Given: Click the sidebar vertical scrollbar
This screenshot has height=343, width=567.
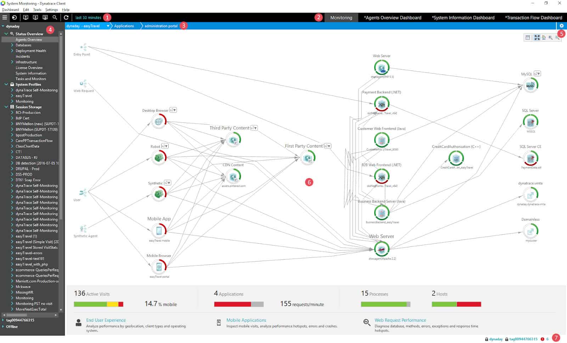Looking at the screenshot, I should point(61,127).
